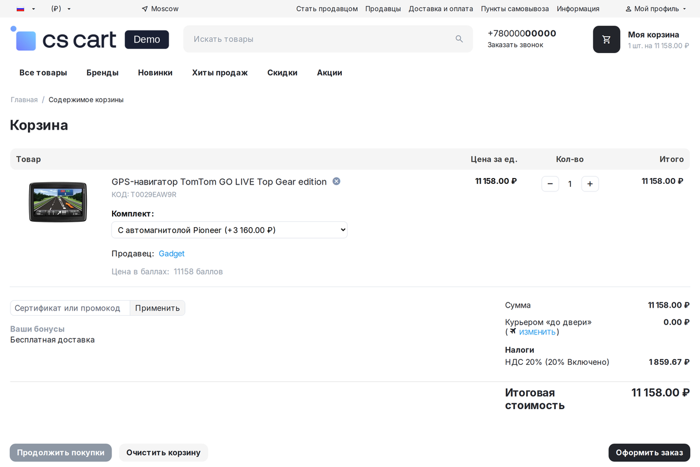Screen dimensions: 700x467
Task: Decrease quantity with the minus button
Action: 550,184
